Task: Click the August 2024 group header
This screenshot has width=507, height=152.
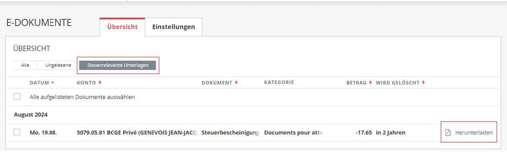Action: [31, 115]
